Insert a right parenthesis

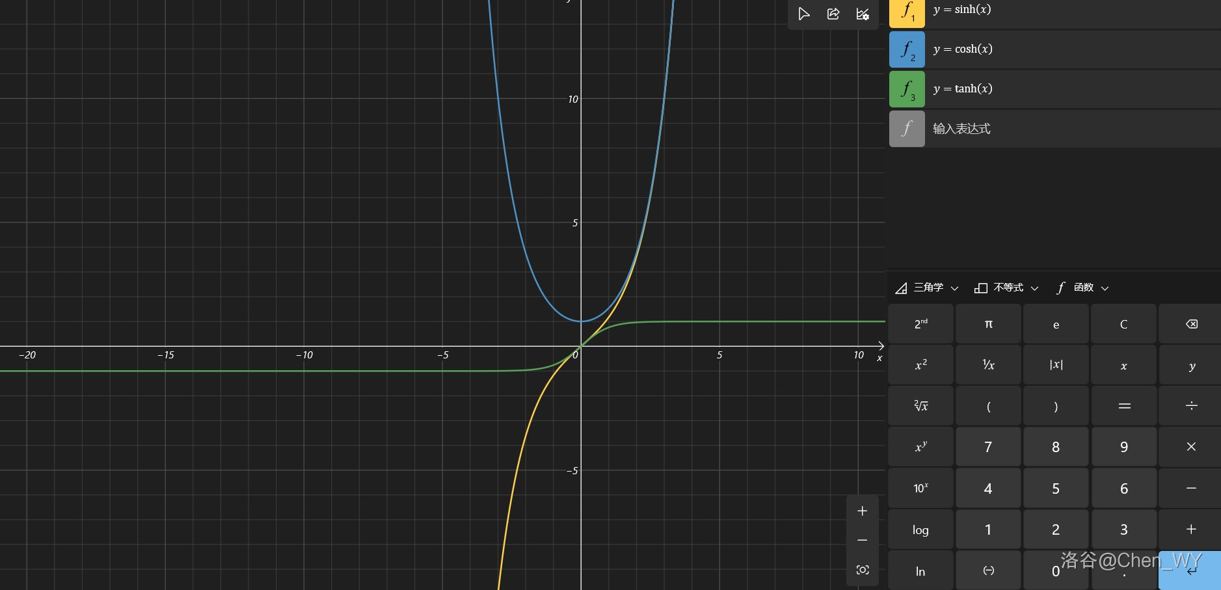1056,406
